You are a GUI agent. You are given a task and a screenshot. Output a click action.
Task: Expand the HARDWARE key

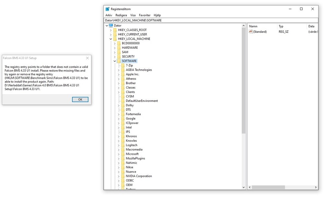coord(115,48)
